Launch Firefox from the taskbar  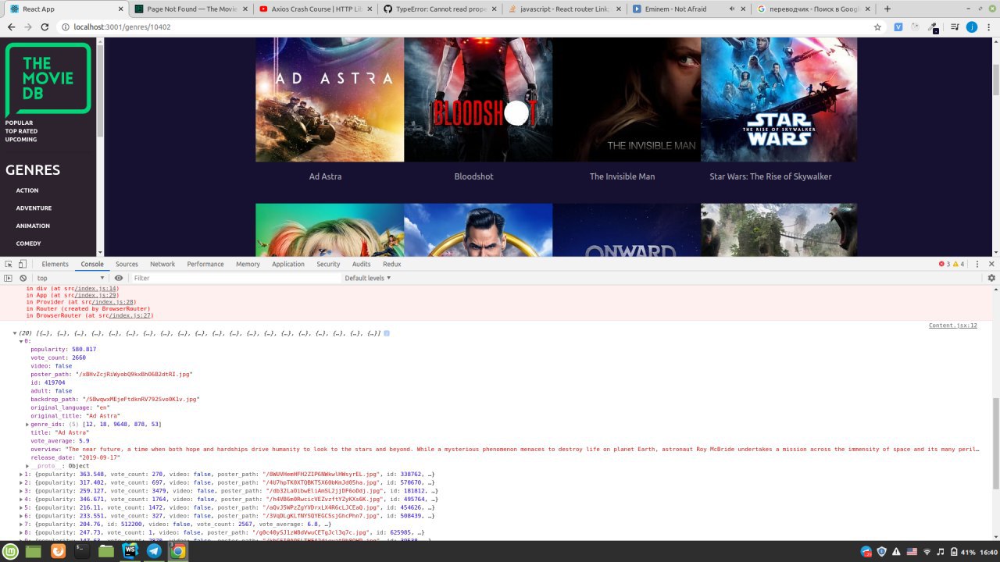coord(59,551)
